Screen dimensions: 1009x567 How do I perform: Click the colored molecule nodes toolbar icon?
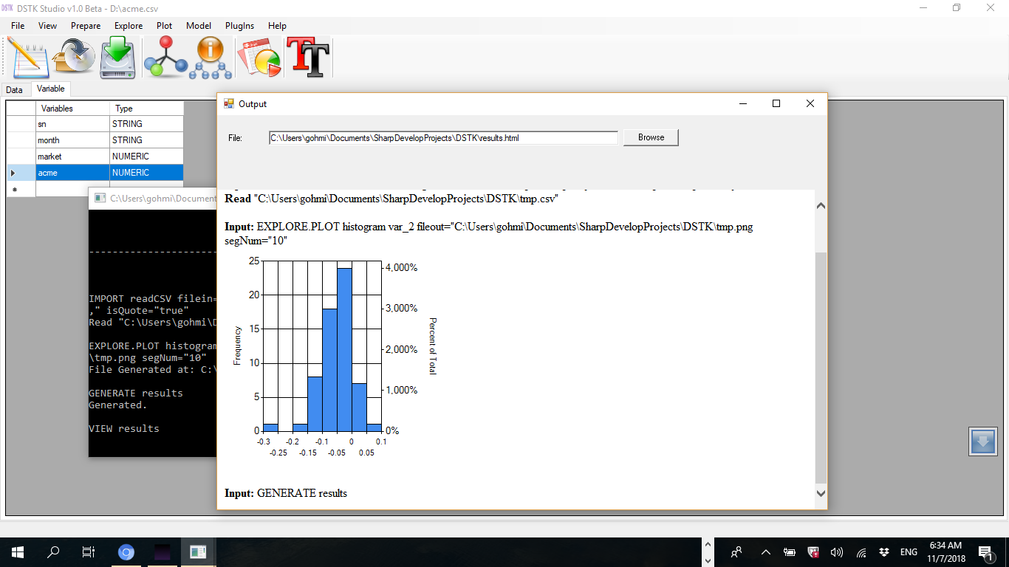coord(165,58)
